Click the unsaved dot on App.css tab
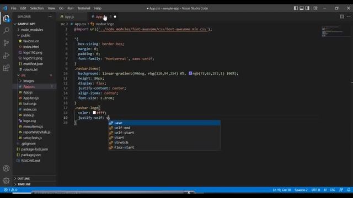This screenshot has width=353, height=198. pos(115,16)
